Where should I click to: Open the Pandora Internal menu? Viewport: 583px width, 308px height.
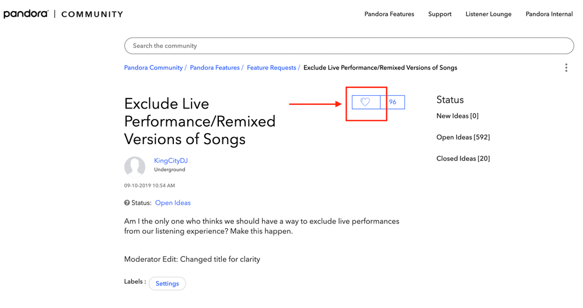[549, 14]
